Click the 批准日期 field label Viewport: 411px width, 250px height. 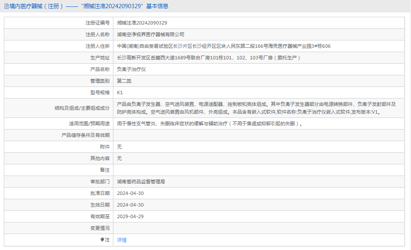tap(100, 193)
